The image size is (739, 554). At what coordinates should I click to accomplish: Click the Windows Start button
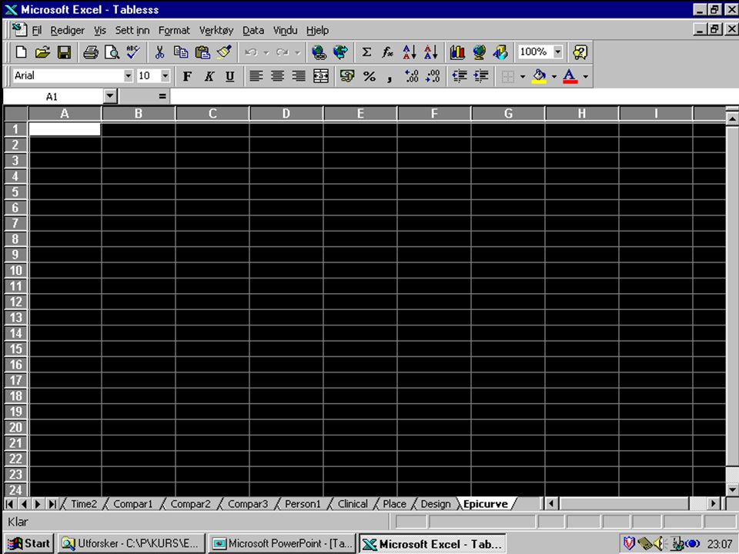click(x=28, y=544)
